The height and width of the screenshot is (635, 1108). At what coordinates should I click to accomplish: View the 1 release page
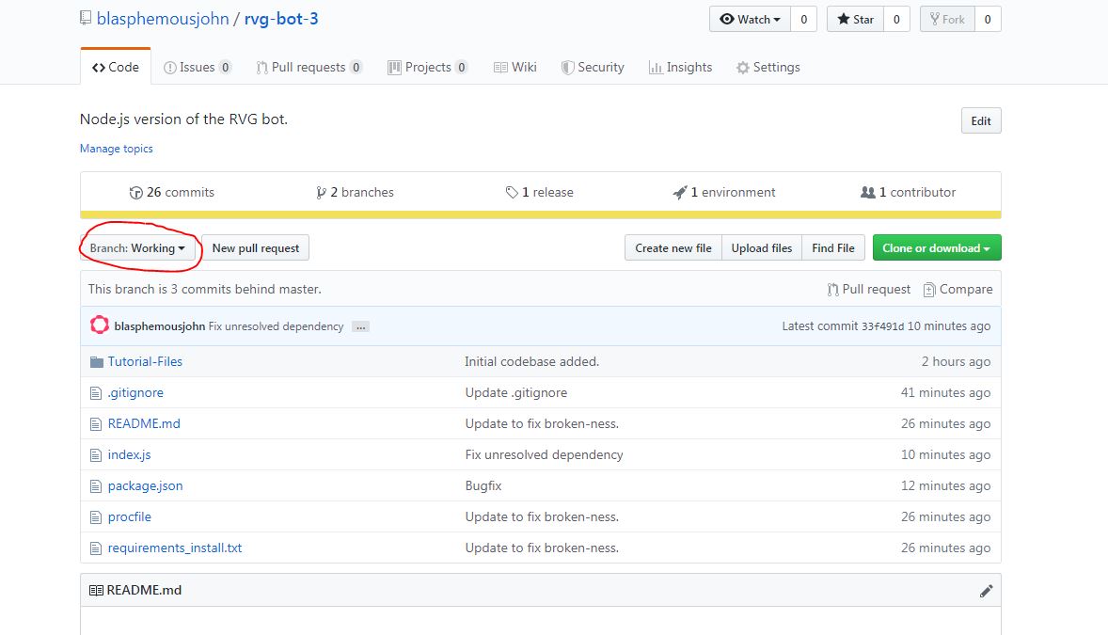540,192
